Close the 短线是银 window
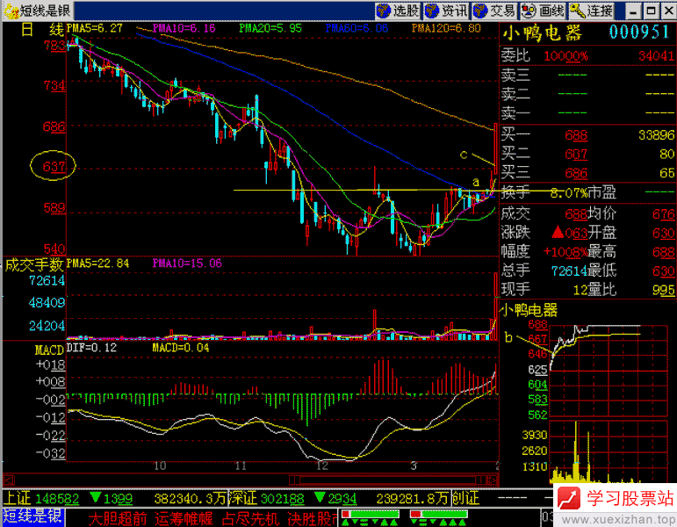Viewport: 677px width, 527px height. pyautogui.click(x=669, y=11)
